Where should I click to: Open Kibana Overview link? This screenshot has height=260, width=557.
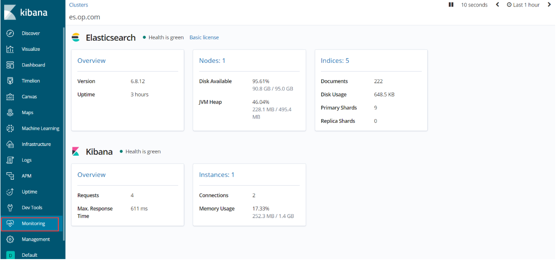(x=91, y=175)
